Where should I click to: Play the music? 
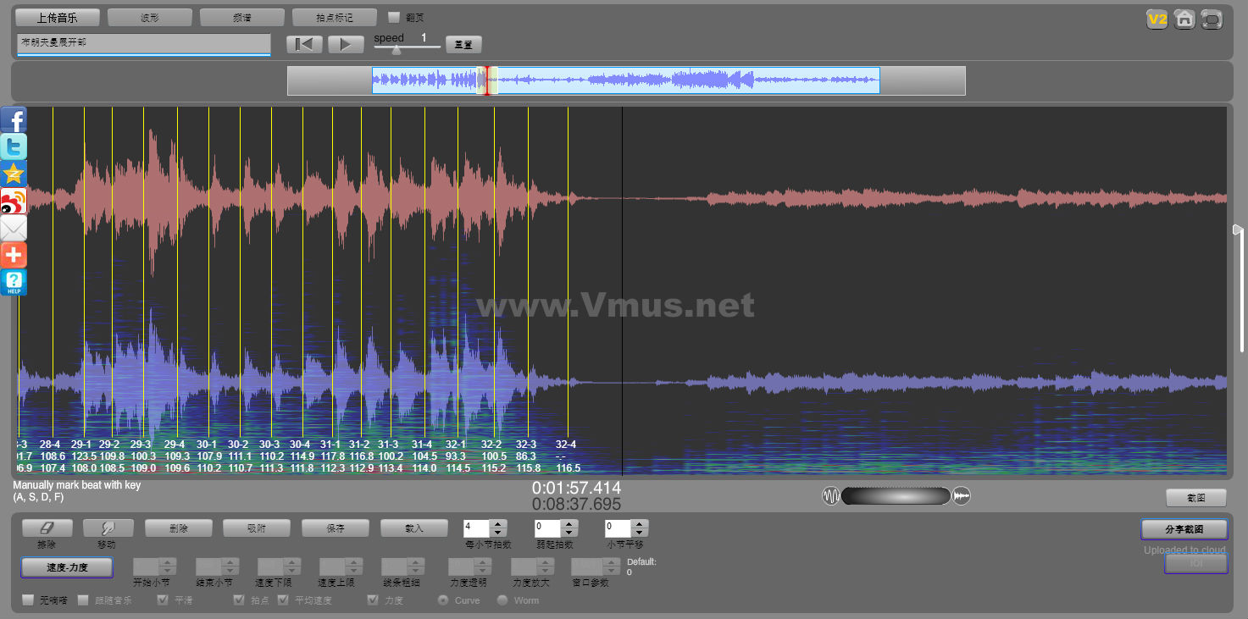(346, 44)
